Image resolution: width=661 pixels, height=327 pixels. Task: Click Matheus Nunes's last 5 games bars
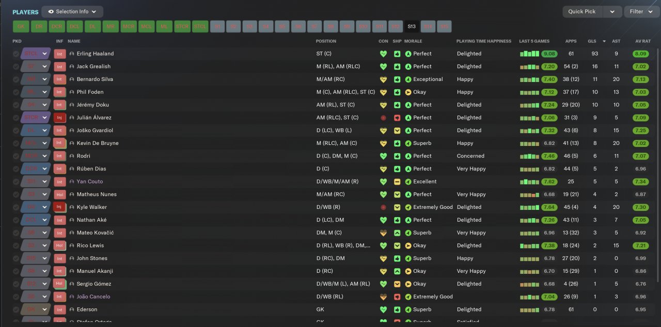click(529, 194)
